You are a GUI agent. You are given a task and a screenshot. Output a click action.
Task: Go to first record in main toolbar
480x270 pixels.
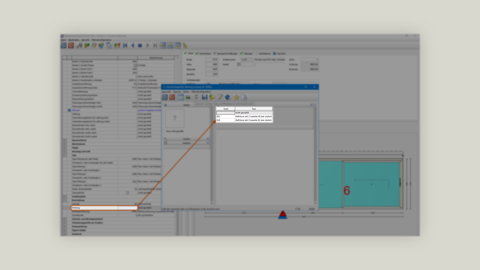point(125,45)
